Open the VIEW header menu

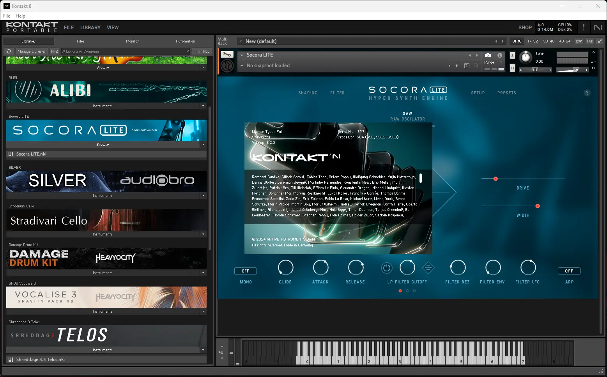113,27
